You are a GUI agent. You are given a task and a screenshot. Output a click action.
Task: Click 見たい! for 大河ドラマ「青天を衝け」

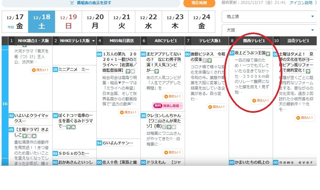40,70
